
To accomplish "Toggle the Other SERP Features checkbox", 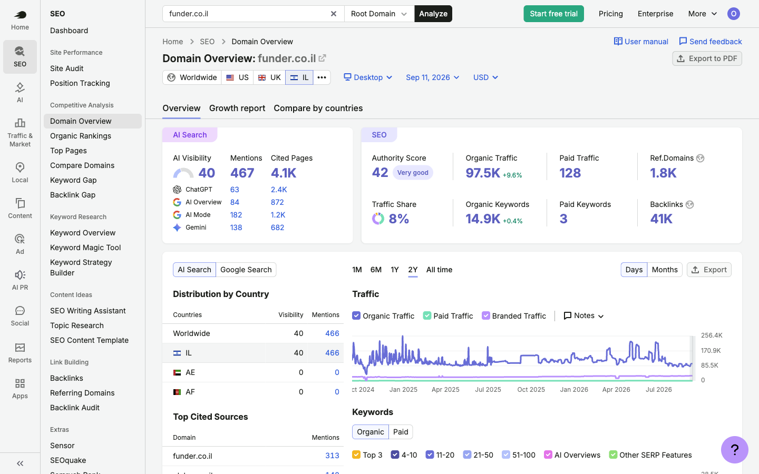I will pyautogui.click(x=613, y=455).
